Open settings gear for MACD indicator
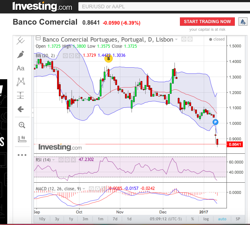The width and height of the screenshot is (250, 225). tap(97, 189)
